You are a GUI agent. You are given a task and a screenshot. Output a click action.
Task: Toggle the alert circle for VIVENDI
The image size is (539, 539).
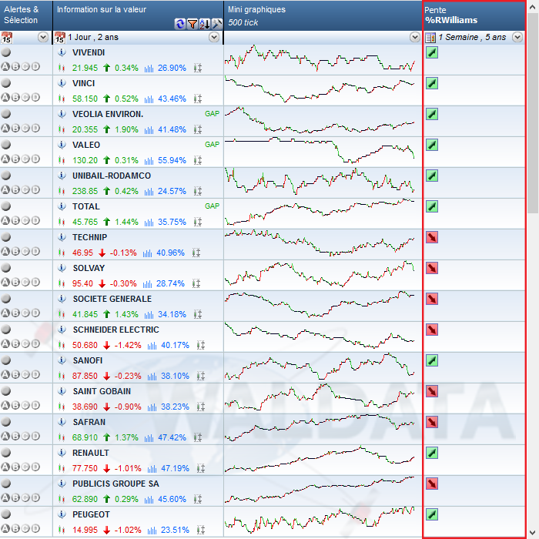(x=6, y=52)
